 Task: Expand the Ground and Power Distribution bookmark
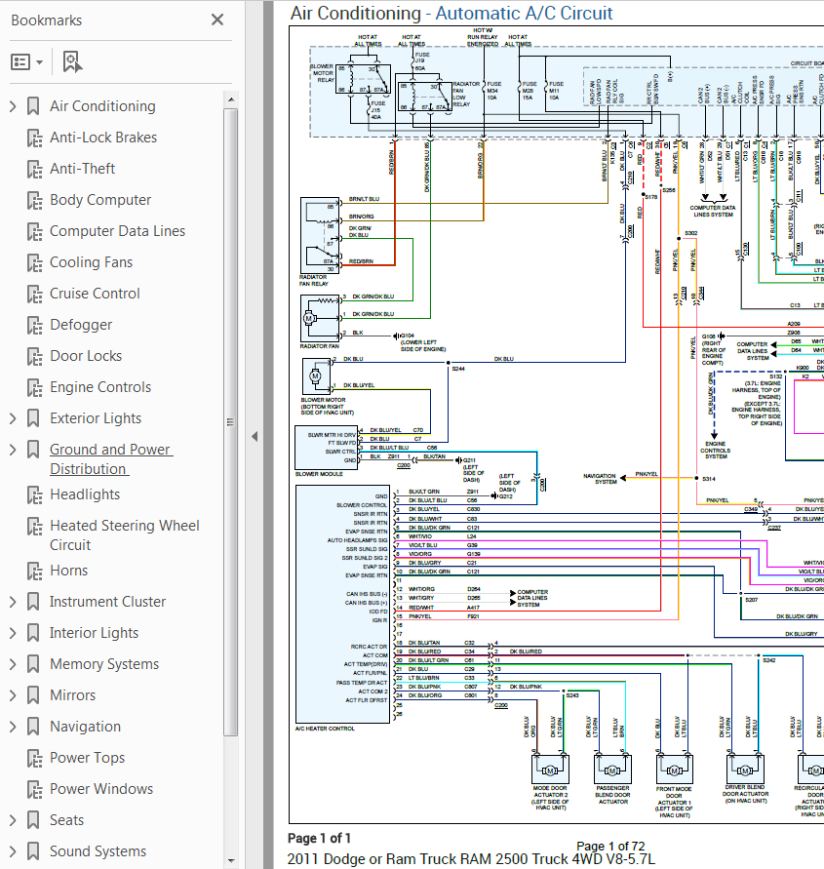point(13,450)
